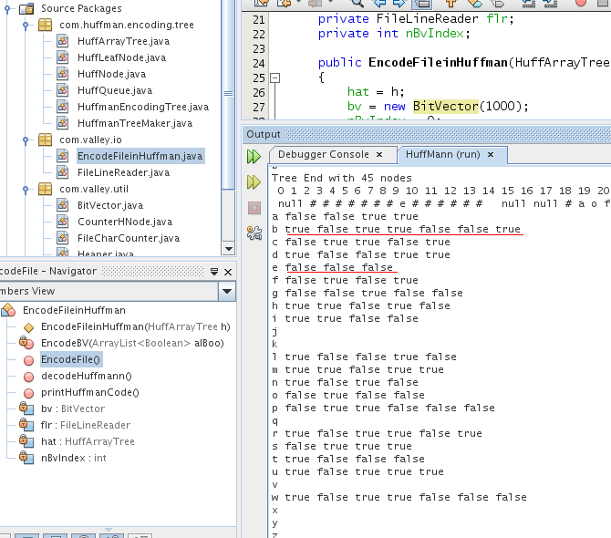Viewport: 611px width, 538px height.
Task: Click the Projects tree vertical scrollbar thumb
Action: point(229,94)
